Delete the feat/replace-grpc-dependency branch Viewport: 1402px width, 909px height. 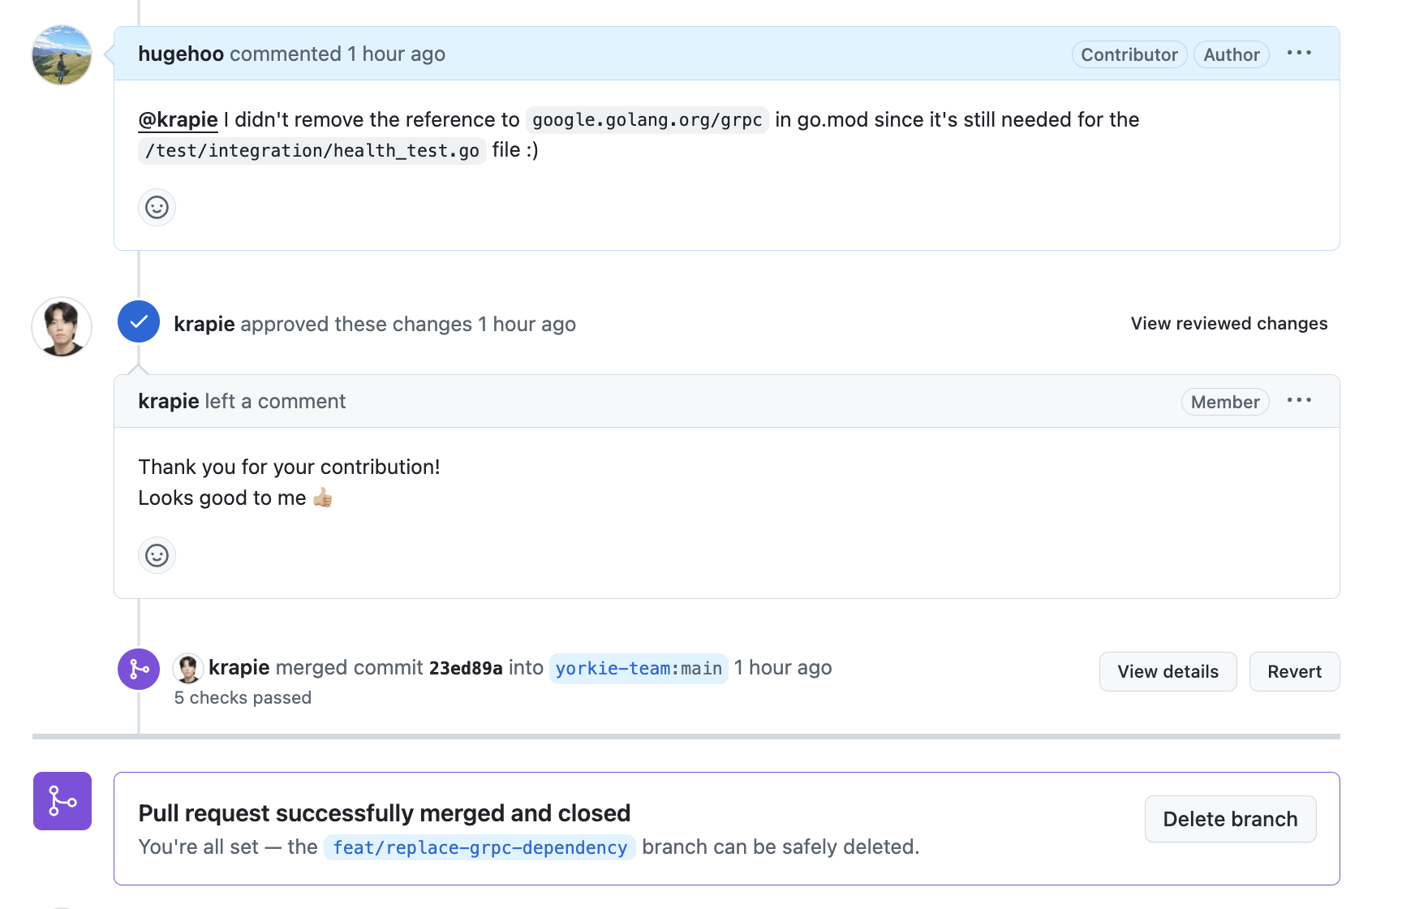[1230, 819]
